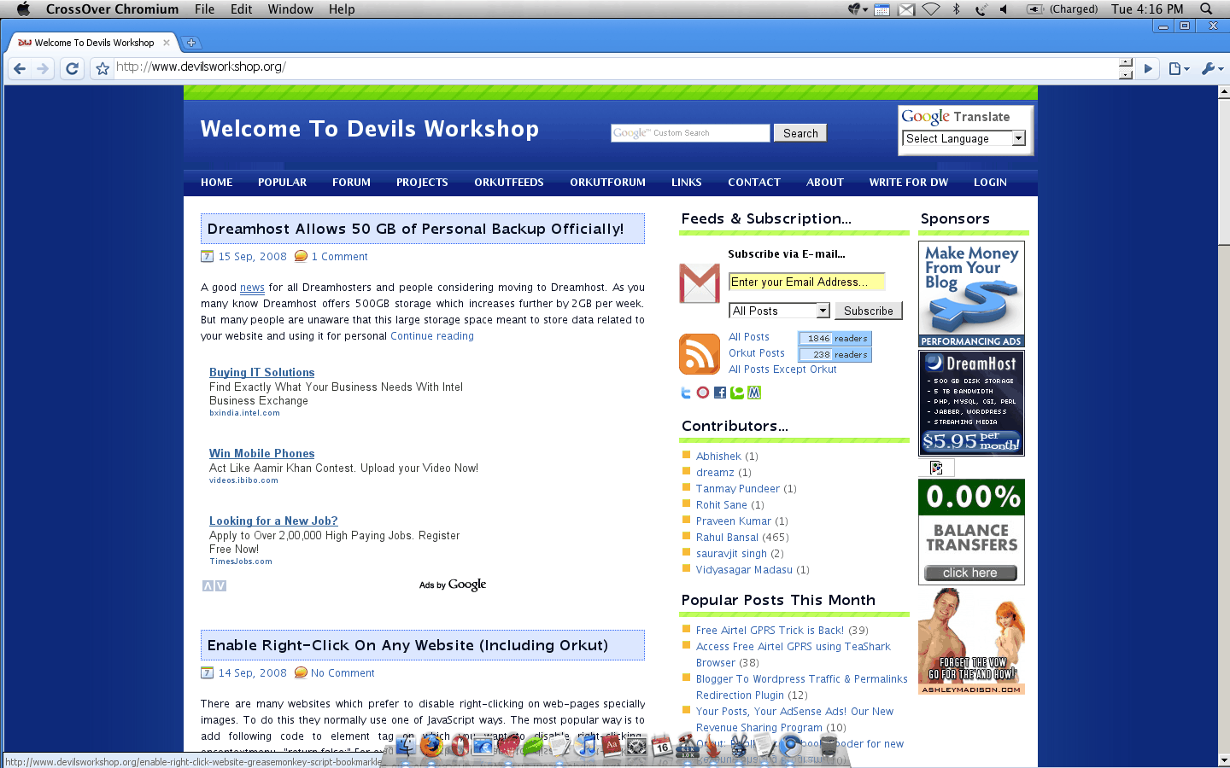Viewport: 1230px width, 768px height.
Task: Open the Orkut Posts feed link
Action: [756, 353]
